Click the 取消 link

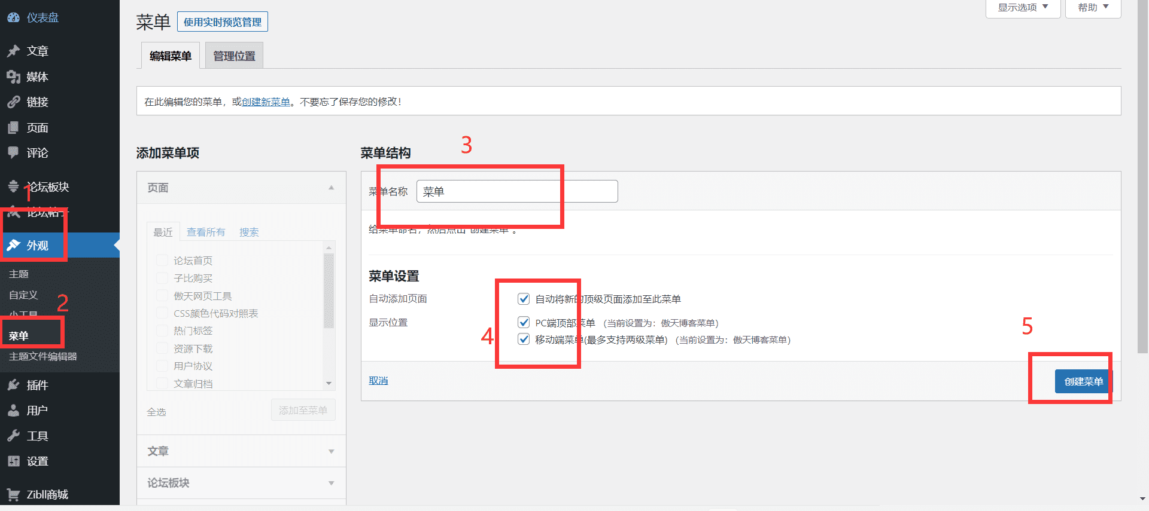[x=378, y=381]
